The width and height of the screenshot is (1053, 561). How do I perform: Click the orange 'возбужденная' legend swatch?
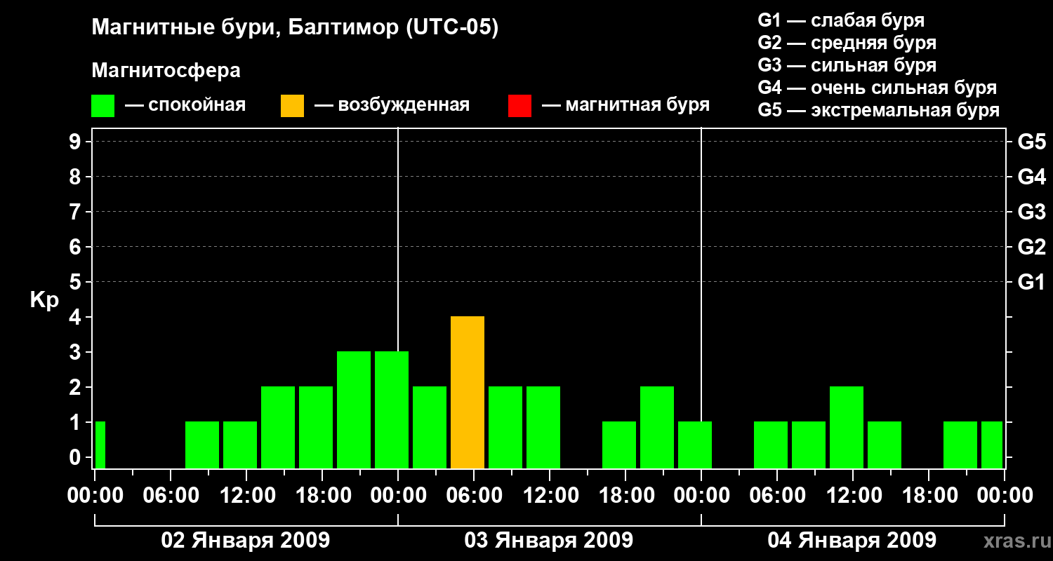click(x=292, y=105)
